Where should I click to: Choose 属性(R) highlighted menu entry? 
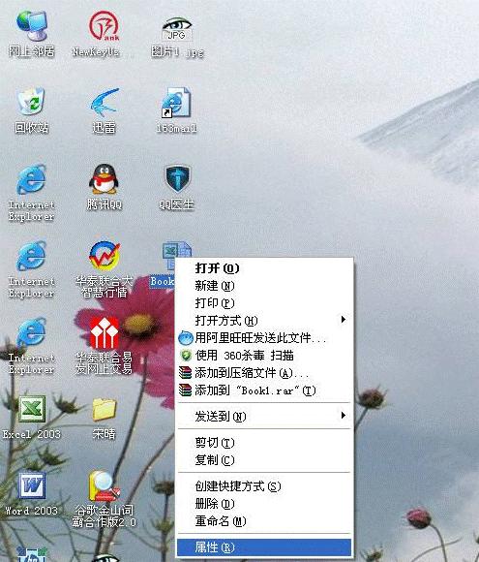click(264, 547)
